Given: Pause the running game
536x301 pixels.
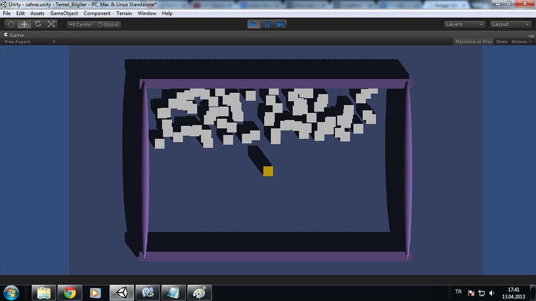Looking at the screenshot, I should coord(267,24).
